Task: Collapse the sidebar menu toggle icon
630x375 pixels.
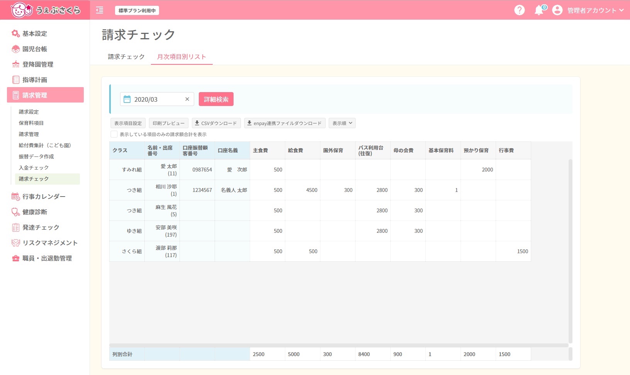Action: [x=100, y=10]
